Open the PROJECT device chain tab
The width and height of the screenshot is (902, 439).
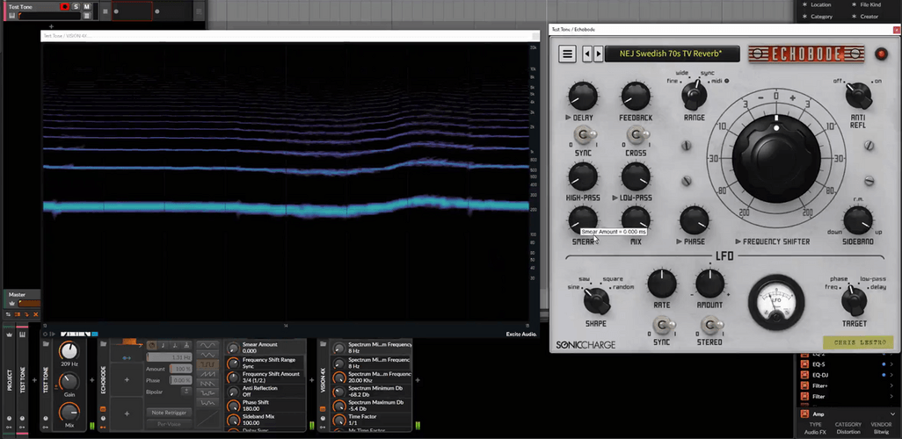click(9, 380)
